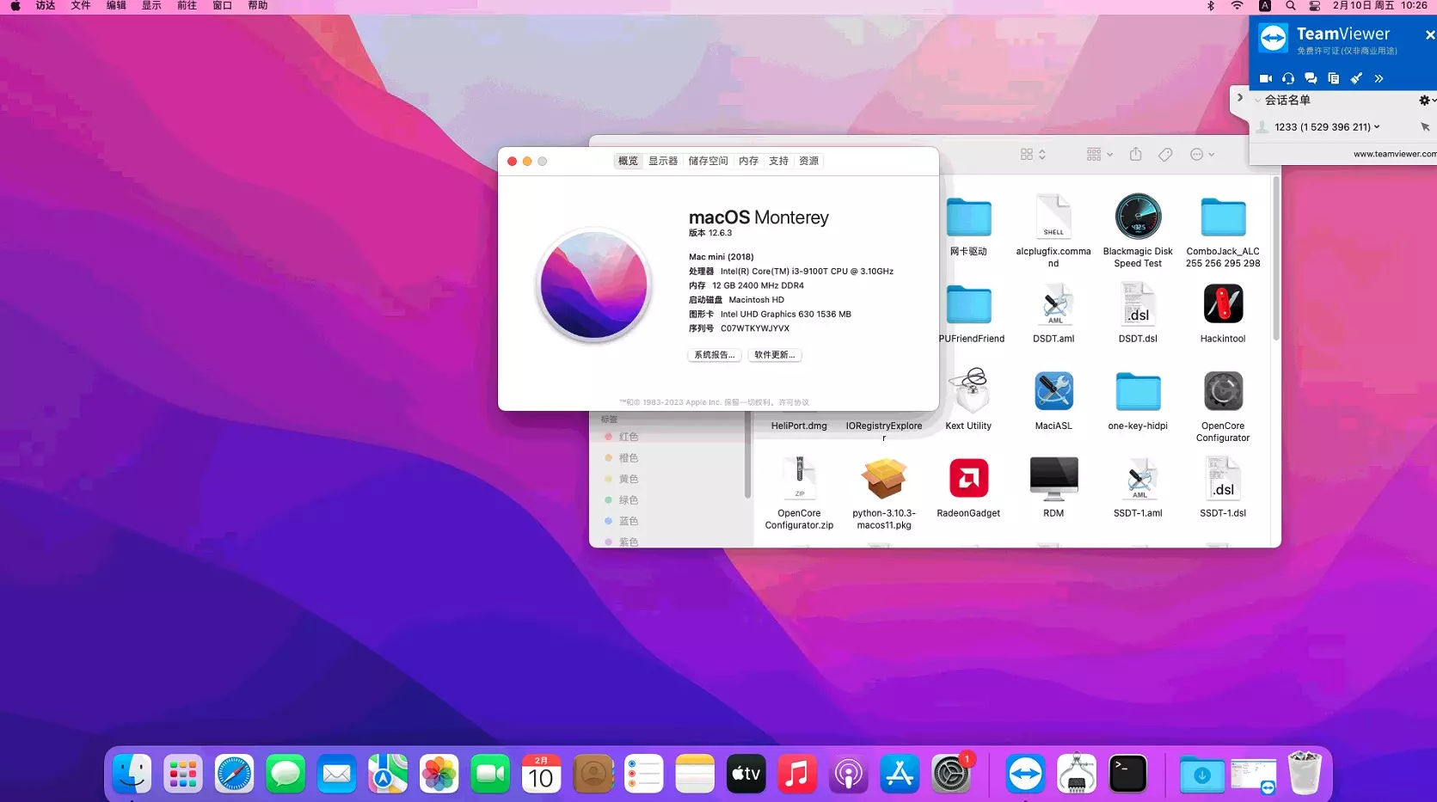The height and width of the screenshot is (802, 1437).
Task: Click the Finder tag toolbar icon
Action: (1165, 155)
